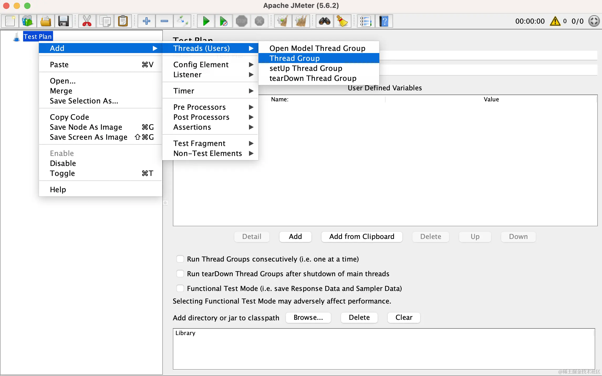Click Add from Clipboard button
The width and height of the screenshot is (602, 376).
(x=362, y=237)
